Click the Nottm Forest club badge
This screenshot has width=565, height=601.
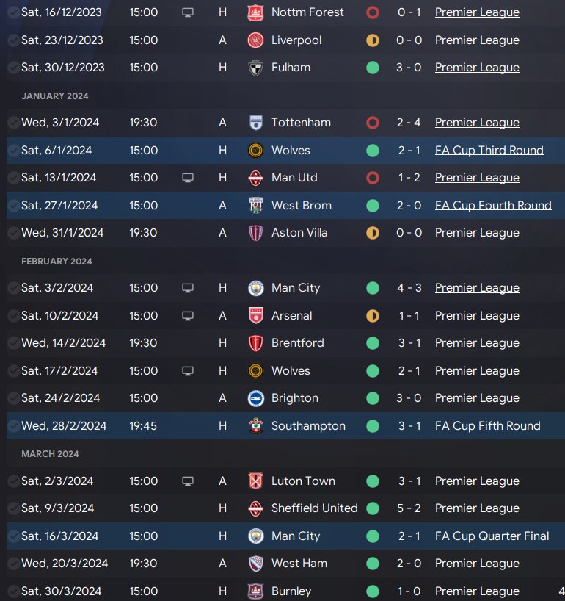pos(255,12)
